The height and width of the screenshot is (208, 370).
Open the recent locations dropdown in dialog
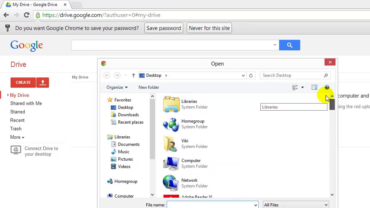[125, 75]
